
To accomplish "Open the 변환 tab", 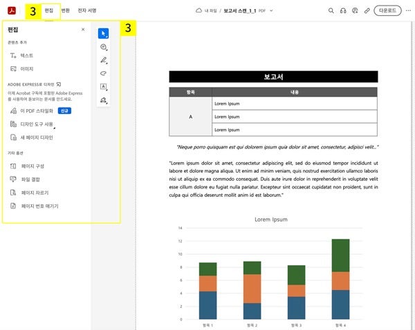I will pos(66,10).
